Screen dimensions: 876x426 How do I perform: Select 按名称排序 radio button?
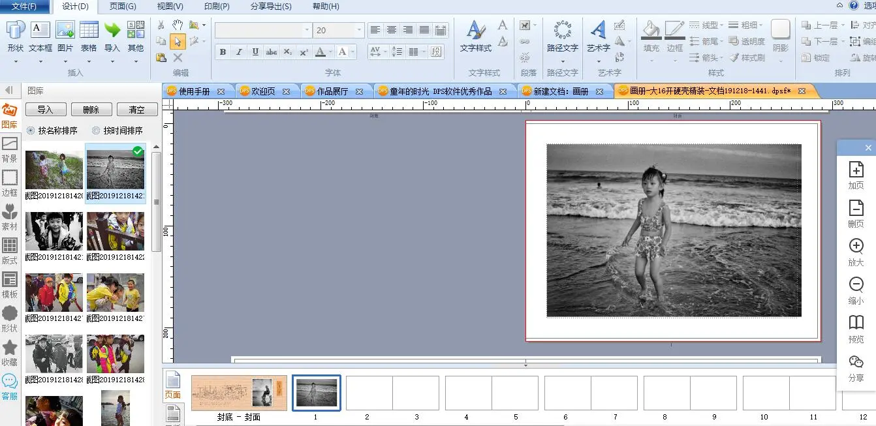31,130
